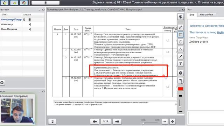Open the red drawing color picker

click(x=181, y=89)
